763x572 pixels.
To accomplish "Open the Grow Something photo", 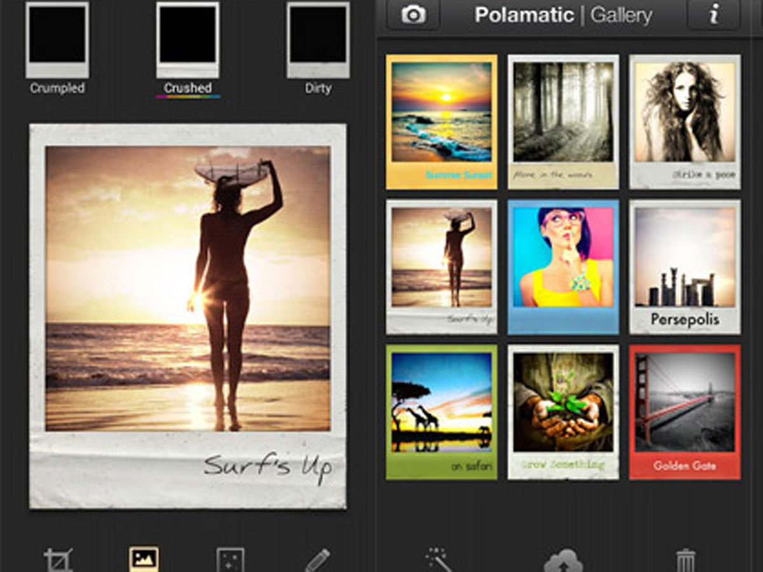I will (x=563, y=412).
